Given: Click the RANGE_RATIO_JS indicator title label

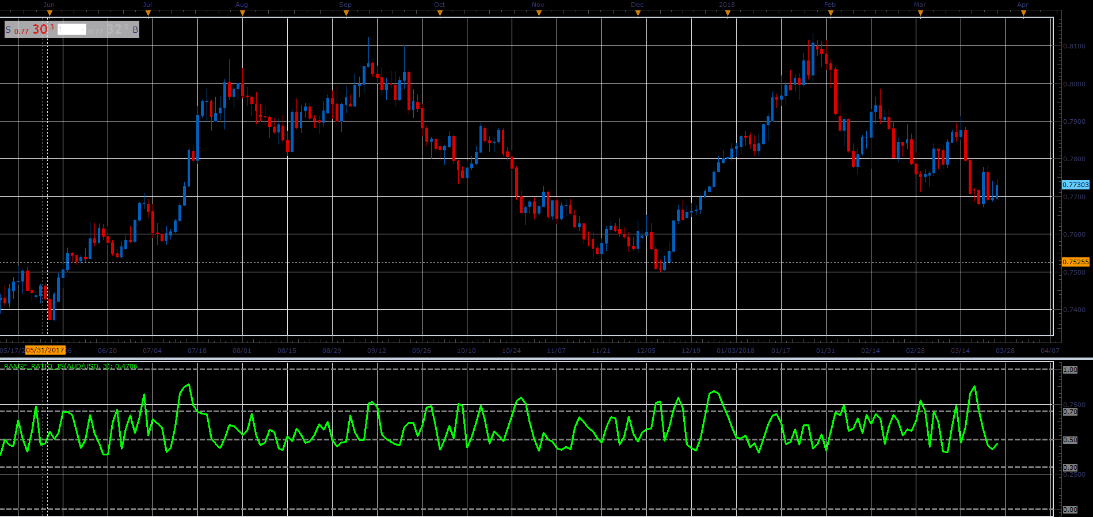Looking at the screenshot, I should click(70, 366).
